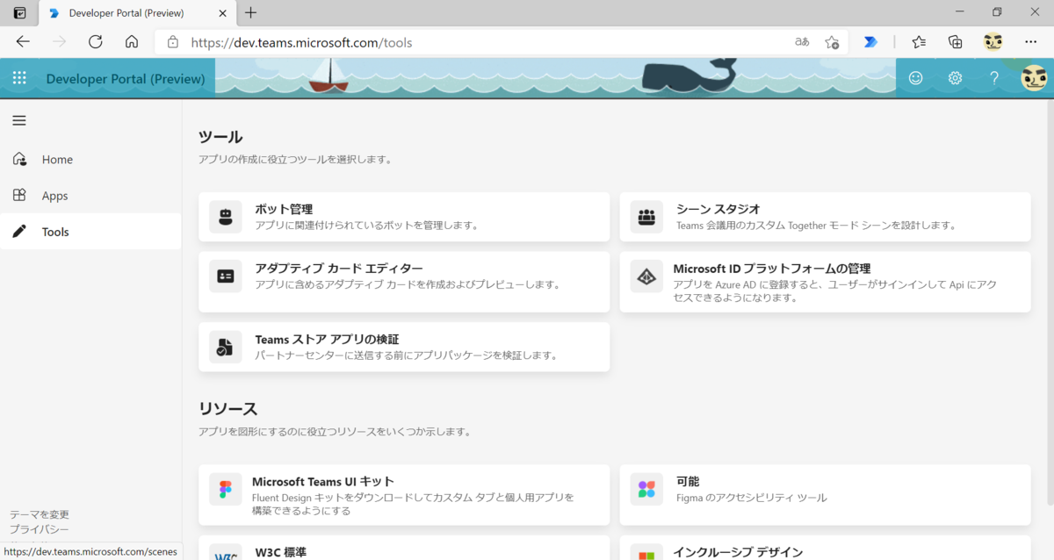Image resolution: width=1054 pixels, height=560 pixels.
Task: Open browser favorites list icon
Action: [919, 41]
